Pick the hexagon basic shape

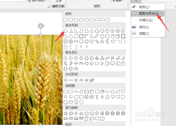click(x=102, y=31)
